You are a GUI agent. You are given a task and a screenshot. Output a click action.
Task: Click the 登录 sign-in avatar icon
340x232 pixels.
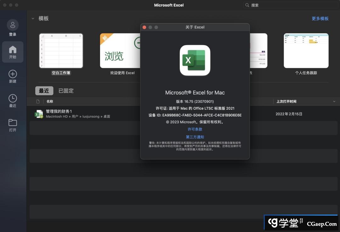(13, 25)
